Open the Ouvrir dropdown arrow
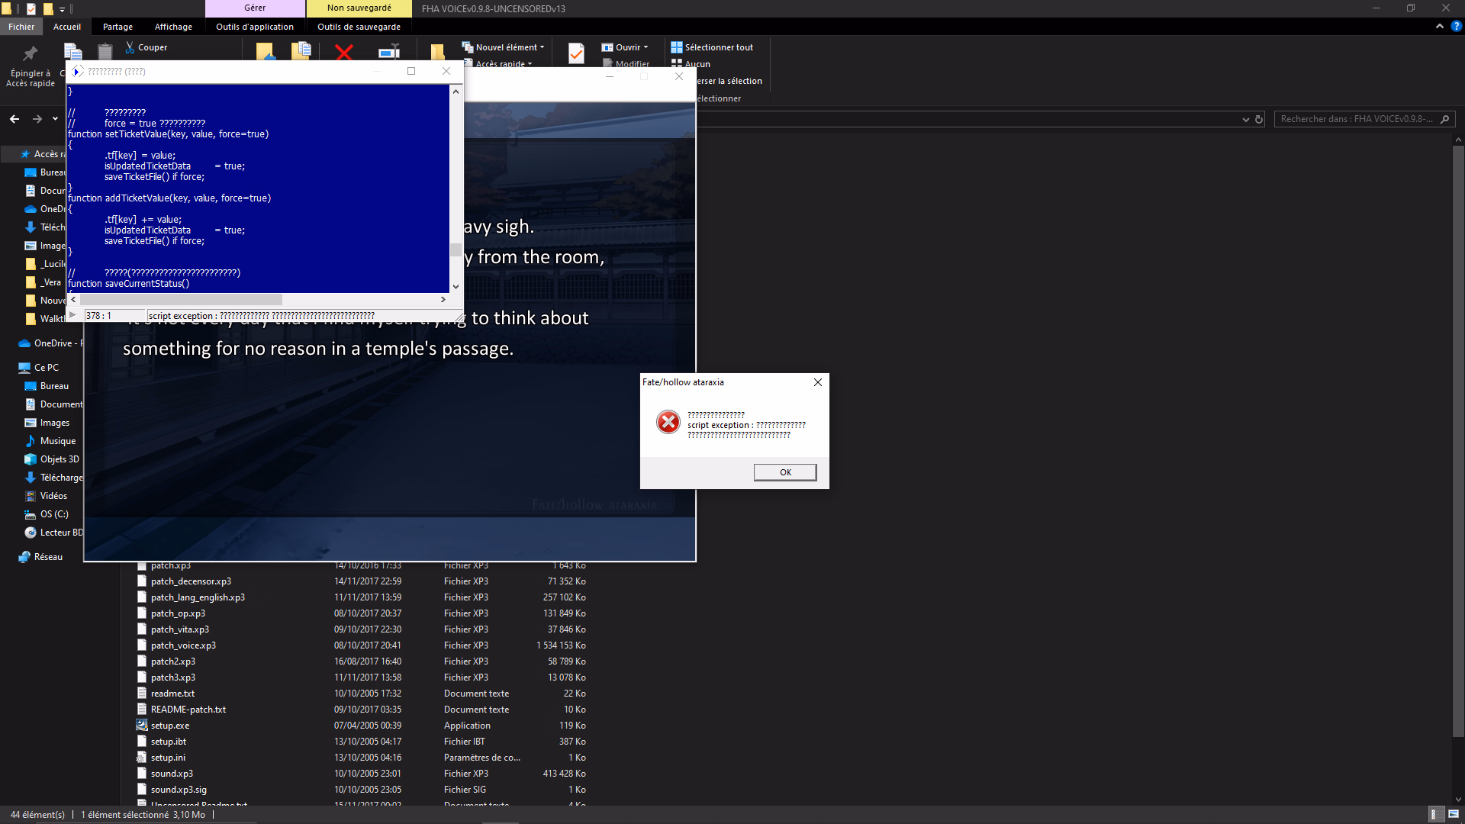The width and height of the screenshot is (1465, 824). coord(646,47)
